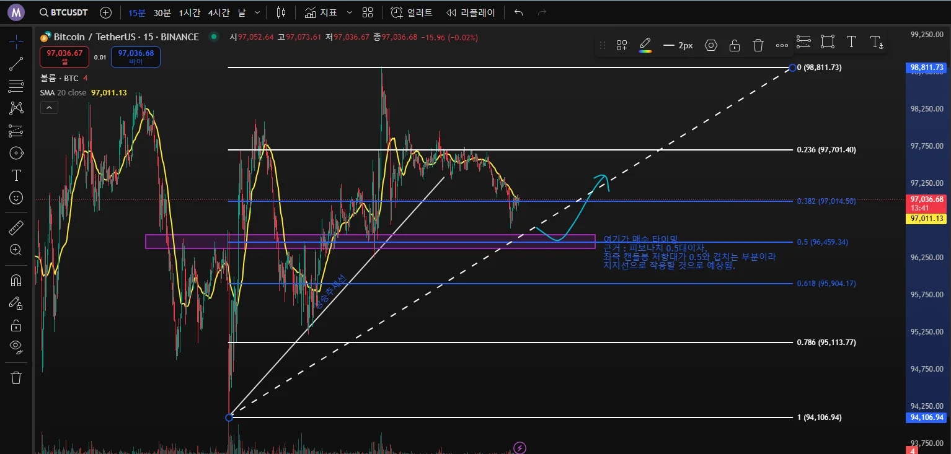Delete selected drawing via floating toolbar trash
Image resolution: width=951 pixels, height=454 pixels.
click(x=758, y=45)
